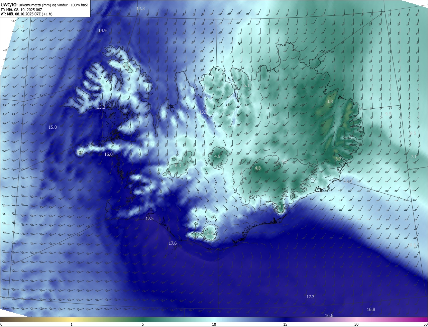The height and width of the screenshot is (327, 428).
Task: Click the 4.3 value on the map
Action: click(257, 168)
